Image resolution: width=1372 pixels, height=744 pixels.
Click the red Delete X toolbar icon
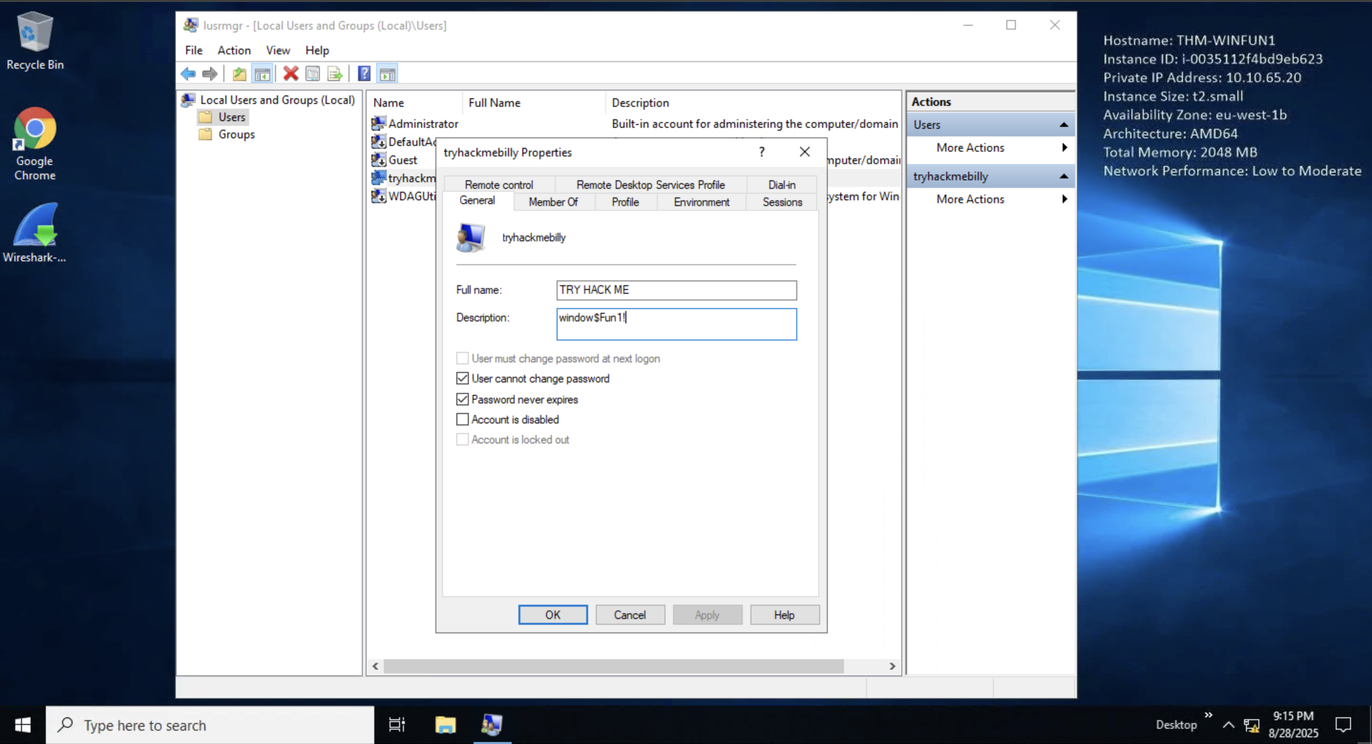point(290,73)
